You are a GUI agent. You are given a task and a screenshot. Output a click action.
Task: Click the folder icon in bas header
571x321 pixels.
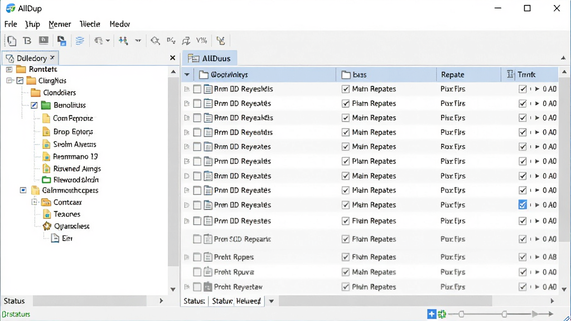pyautogui.click(x=346, y=75)
